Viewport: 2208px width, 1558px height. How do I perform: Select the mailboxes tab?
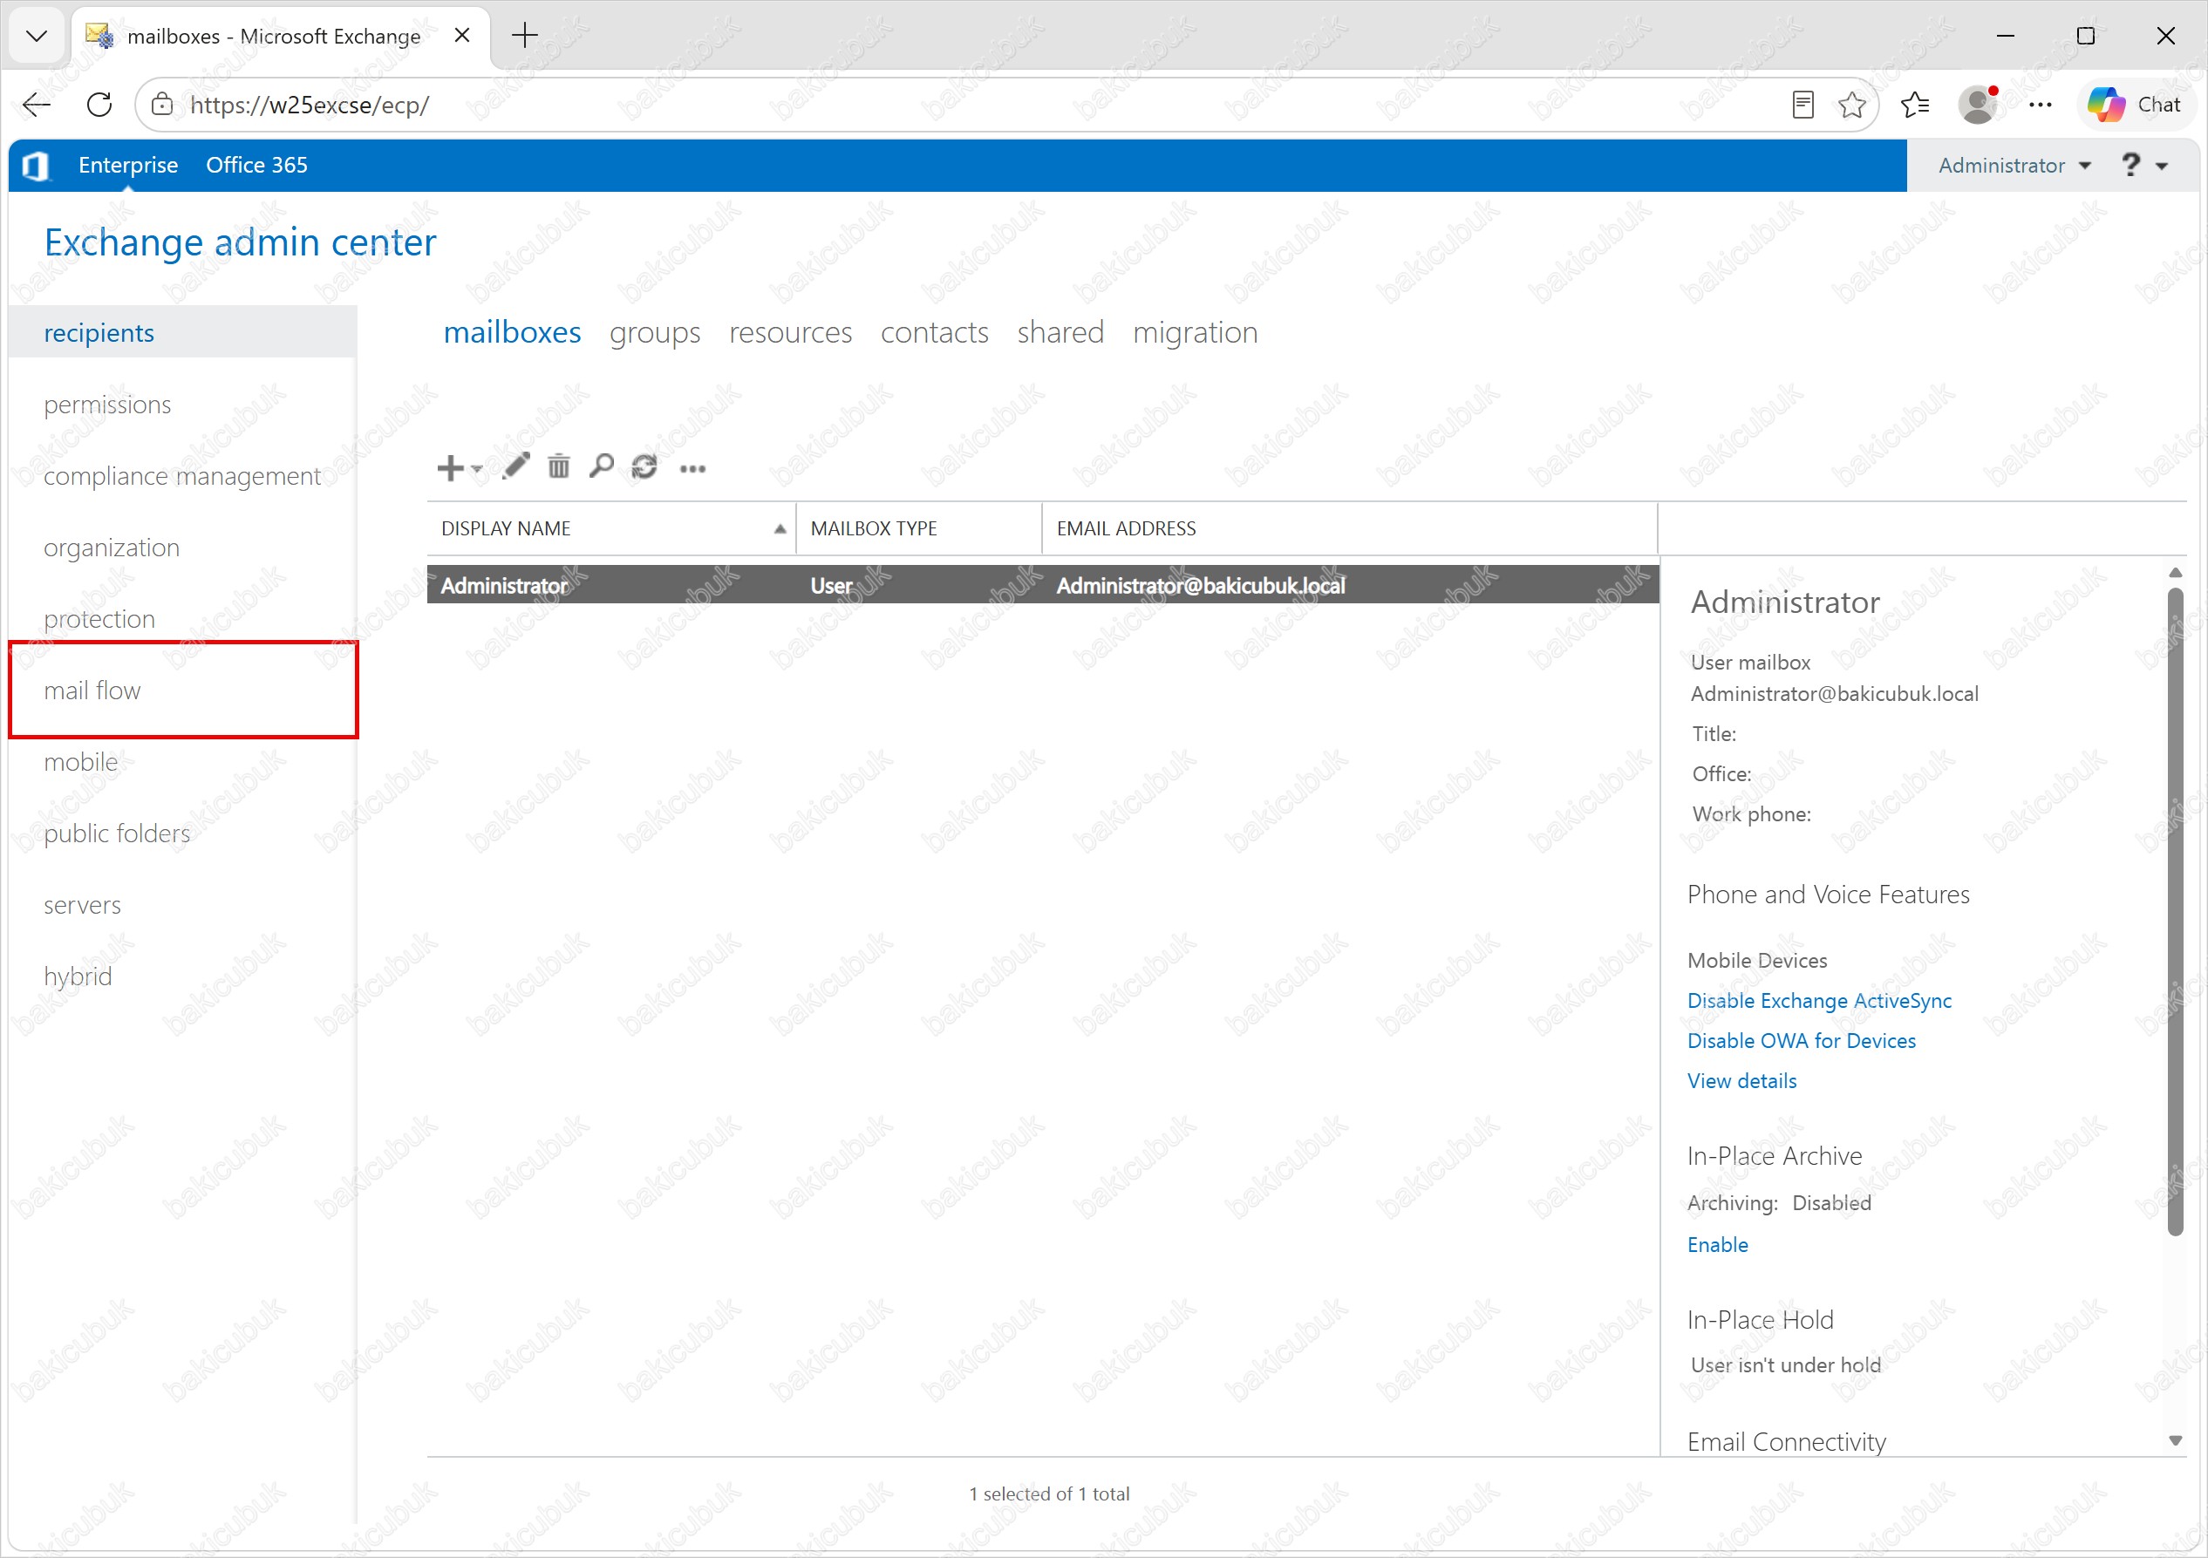(x=512, y=333)
